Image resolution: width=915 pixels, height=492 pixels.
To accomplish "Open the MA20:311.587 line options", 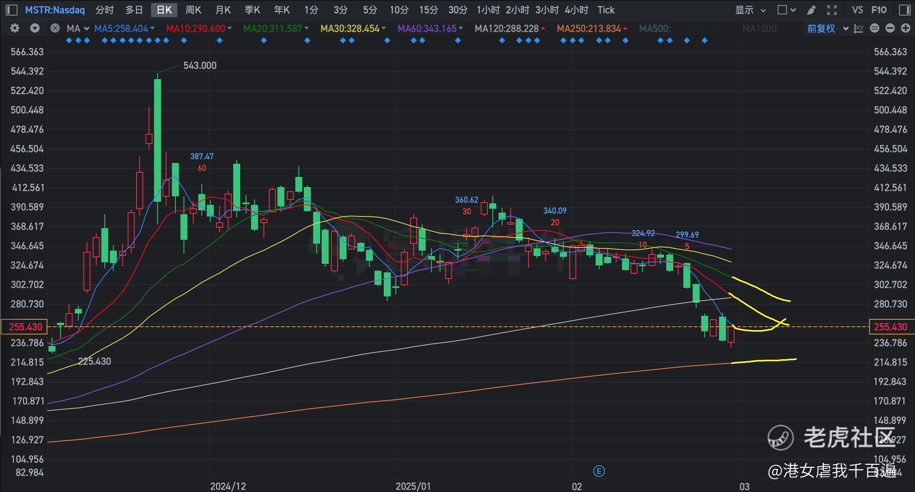I will click(276, 28).
